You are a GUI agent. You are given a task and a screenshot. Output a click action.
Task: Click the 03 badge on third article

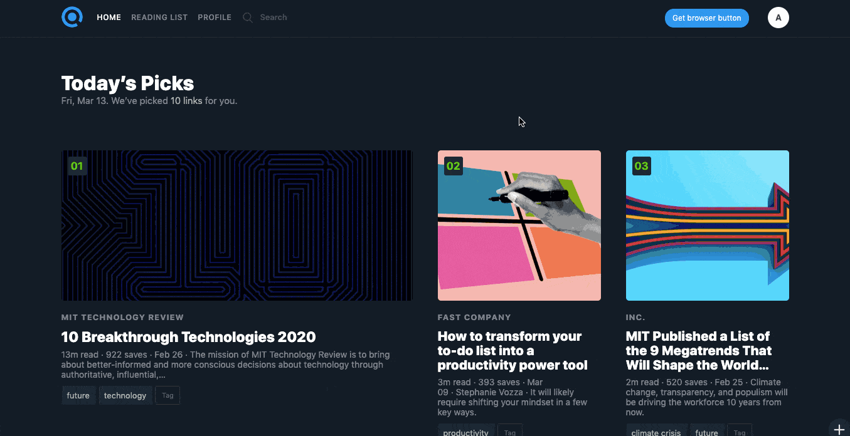coord(642,166)
